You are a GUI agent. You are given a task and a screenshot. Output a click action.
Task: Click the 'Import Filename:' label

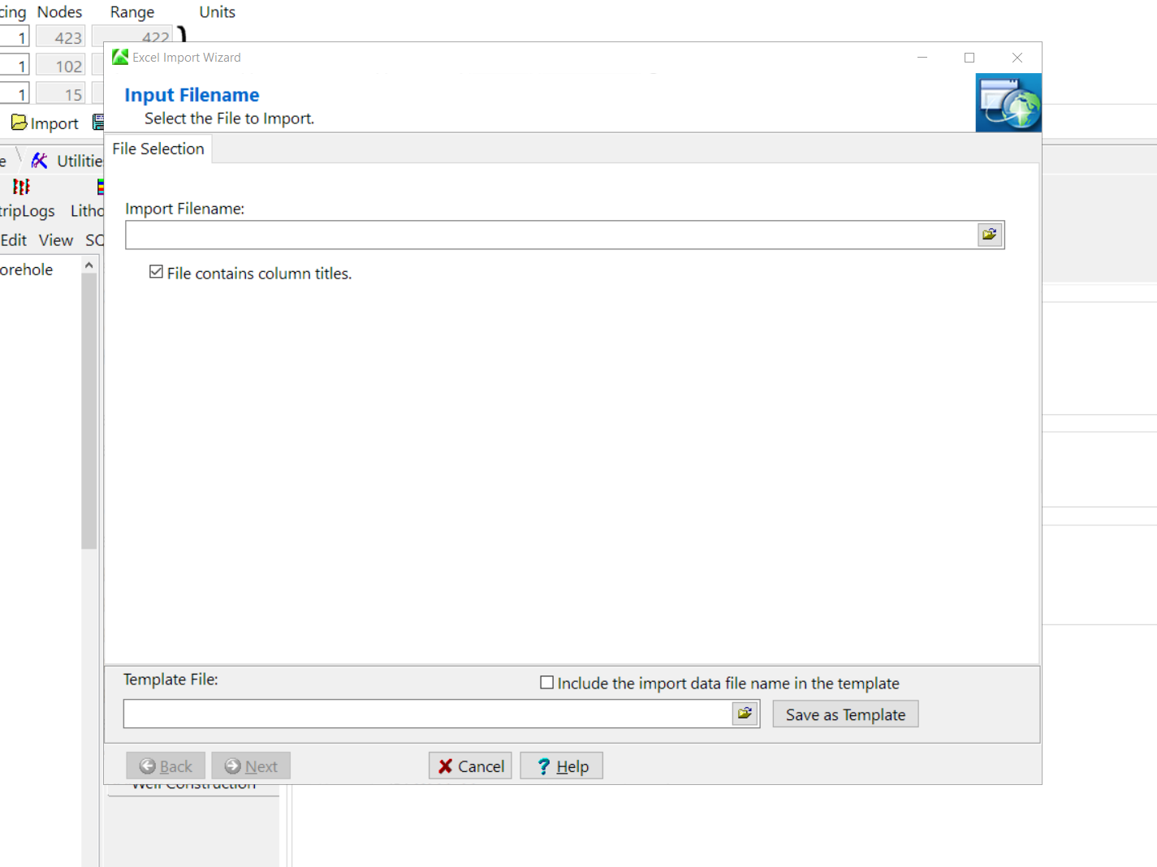point(184,209)
